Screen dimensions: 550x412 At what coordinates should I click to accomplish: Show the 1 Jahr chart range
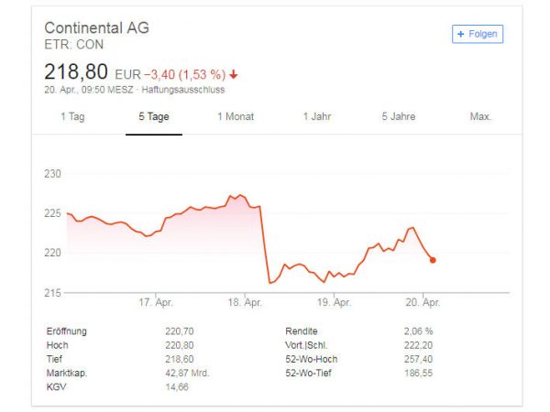[317, 116]
